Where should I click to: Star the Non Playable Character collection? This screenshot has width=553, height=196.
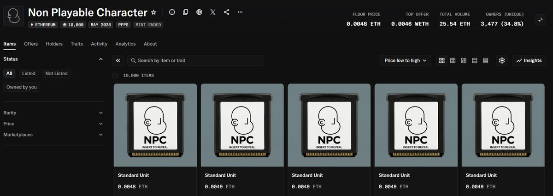pos(153,12)
